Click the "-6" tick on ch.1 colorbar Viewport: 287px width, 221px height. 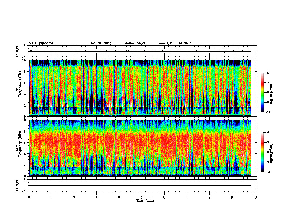[x=267, y=73]
